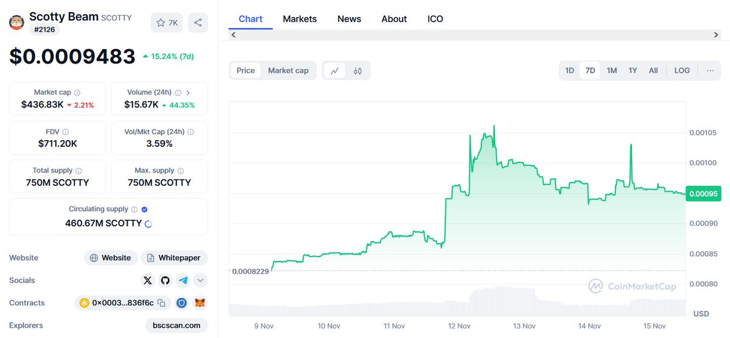The width and height of the screenshot is (730, 338).
Task: Switch to candlestick chart view
Action: [358, 70]
